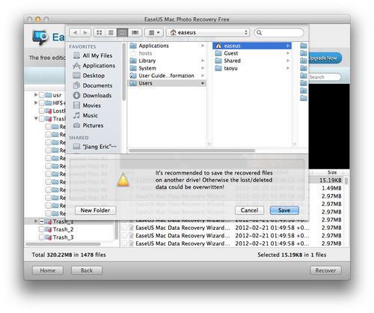This screenshot has width=374, height=313.
Task: Click Save button
Action: (284, 210)
